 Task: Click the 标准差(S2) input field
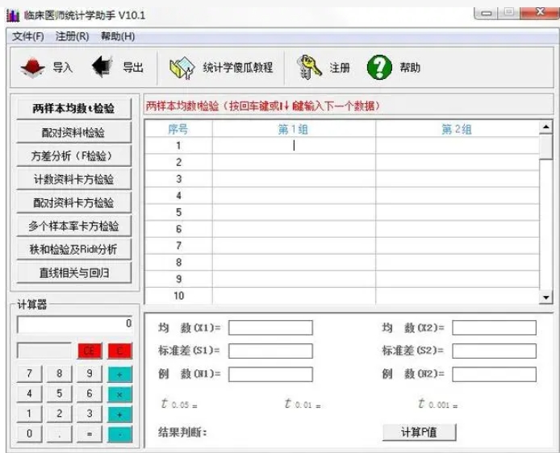[495, 351]
